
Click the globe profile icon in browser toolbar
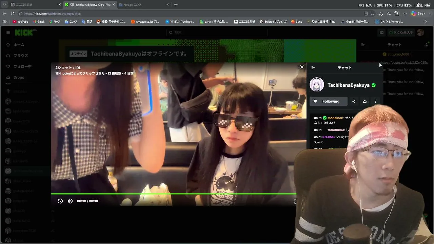(x=397, y=14)
